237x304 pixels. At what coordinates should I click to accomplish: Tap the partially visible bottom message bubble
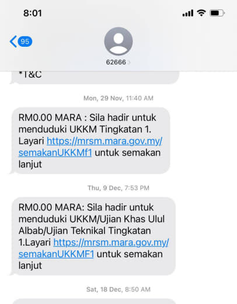pyautogui.click(x=94, y=301)
